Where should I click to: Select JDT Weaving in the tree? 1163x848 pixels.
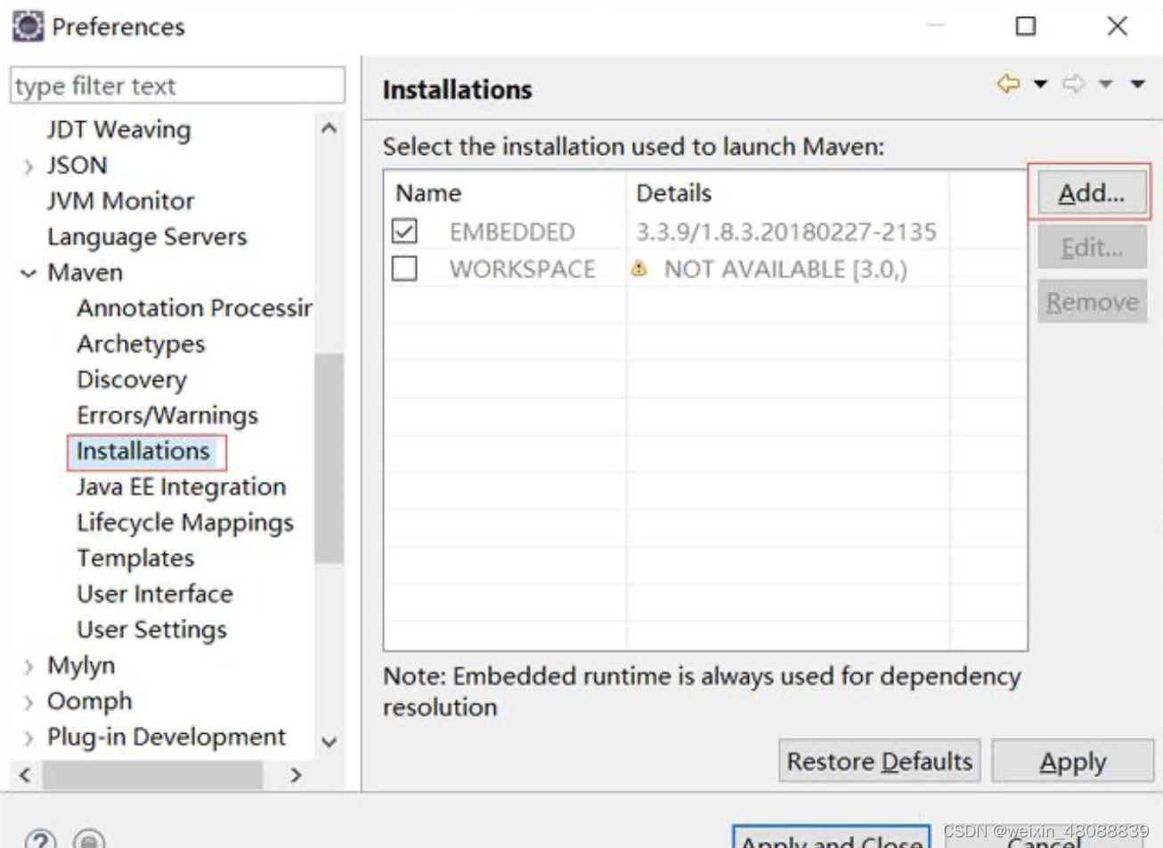coord(118,130)
